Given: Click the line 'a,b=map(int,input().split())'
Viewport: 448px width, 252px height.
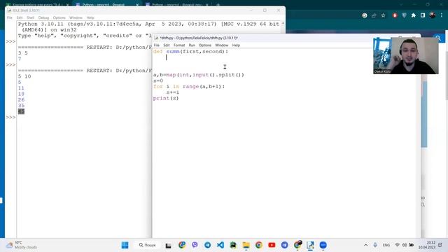Looking at the screenshot, I should click(199, 75).
